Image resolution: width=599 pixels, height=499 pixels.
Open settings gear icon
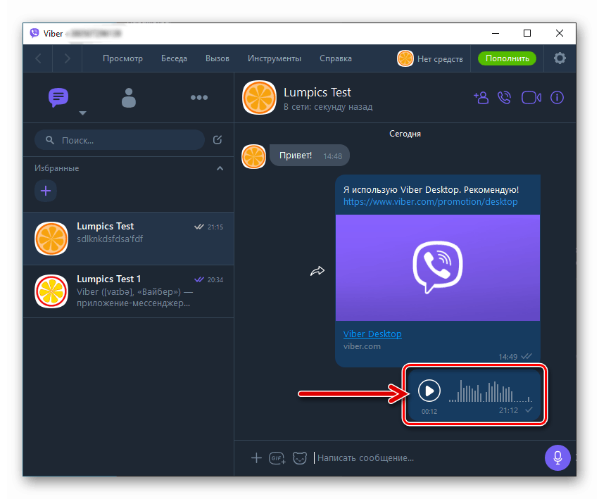[x=560, y=58]
